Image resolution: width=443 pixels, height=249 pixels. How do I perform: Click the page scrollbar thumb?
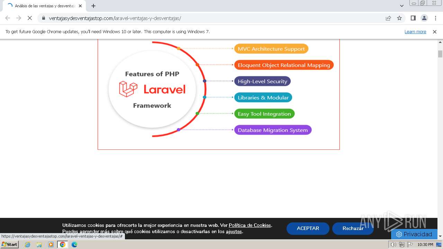(x=440, y=54)
